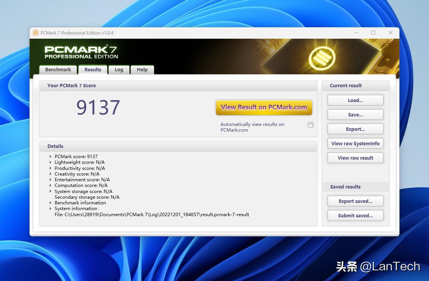Image resolution: width=429 pixels, height=281 pixels.
Task: Open the Help tab
Action: point(142,70)
